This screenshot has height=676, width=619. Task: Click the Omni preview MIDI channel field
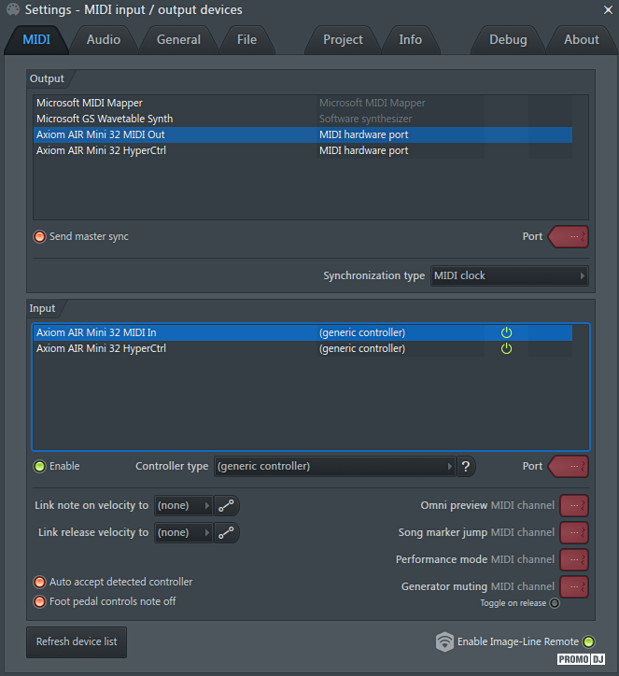574,506
